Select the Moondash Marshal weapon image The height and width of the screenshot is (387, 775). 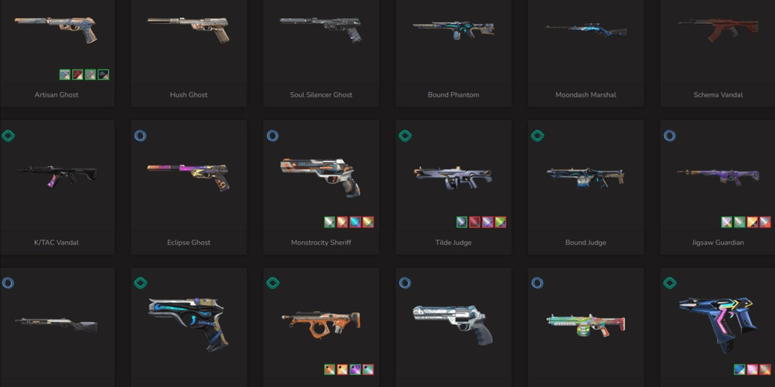(x=586, y=30)
